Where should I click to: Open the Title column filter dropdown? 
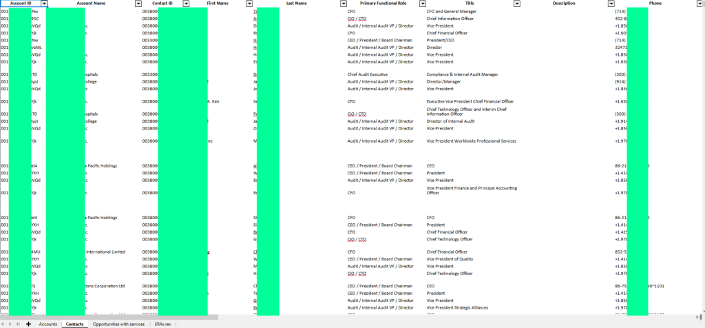pyautogui.click(x=517, y=3)
